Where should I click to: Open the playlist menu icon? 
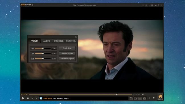[154, 98]
